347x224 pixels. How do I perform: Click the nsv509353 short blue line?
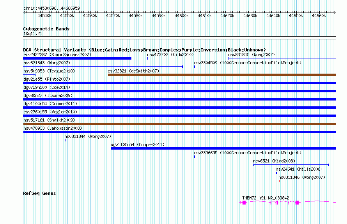point(29,75)
